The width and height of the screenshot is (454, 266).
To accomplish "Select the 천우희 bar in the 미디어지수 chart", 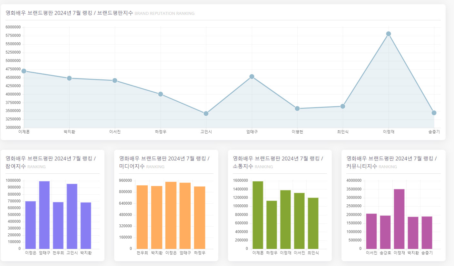I will 142,217.
